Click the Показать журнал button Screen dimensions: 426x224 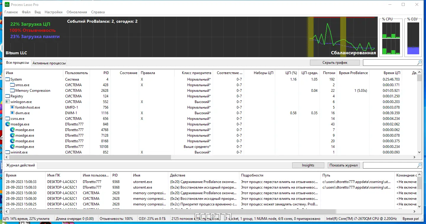pos(344,165)
